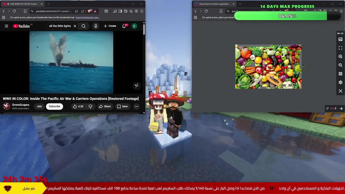Click the YouTube URL address field
This screenshot has height=194, width=345.
pos(54,11)
